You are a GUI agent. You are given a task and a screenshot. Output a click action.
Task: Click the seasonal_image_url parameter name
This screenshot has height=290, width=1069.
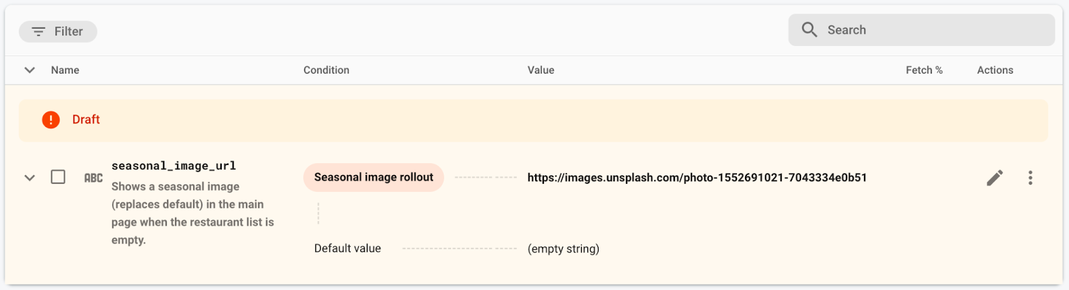(174, 166)
